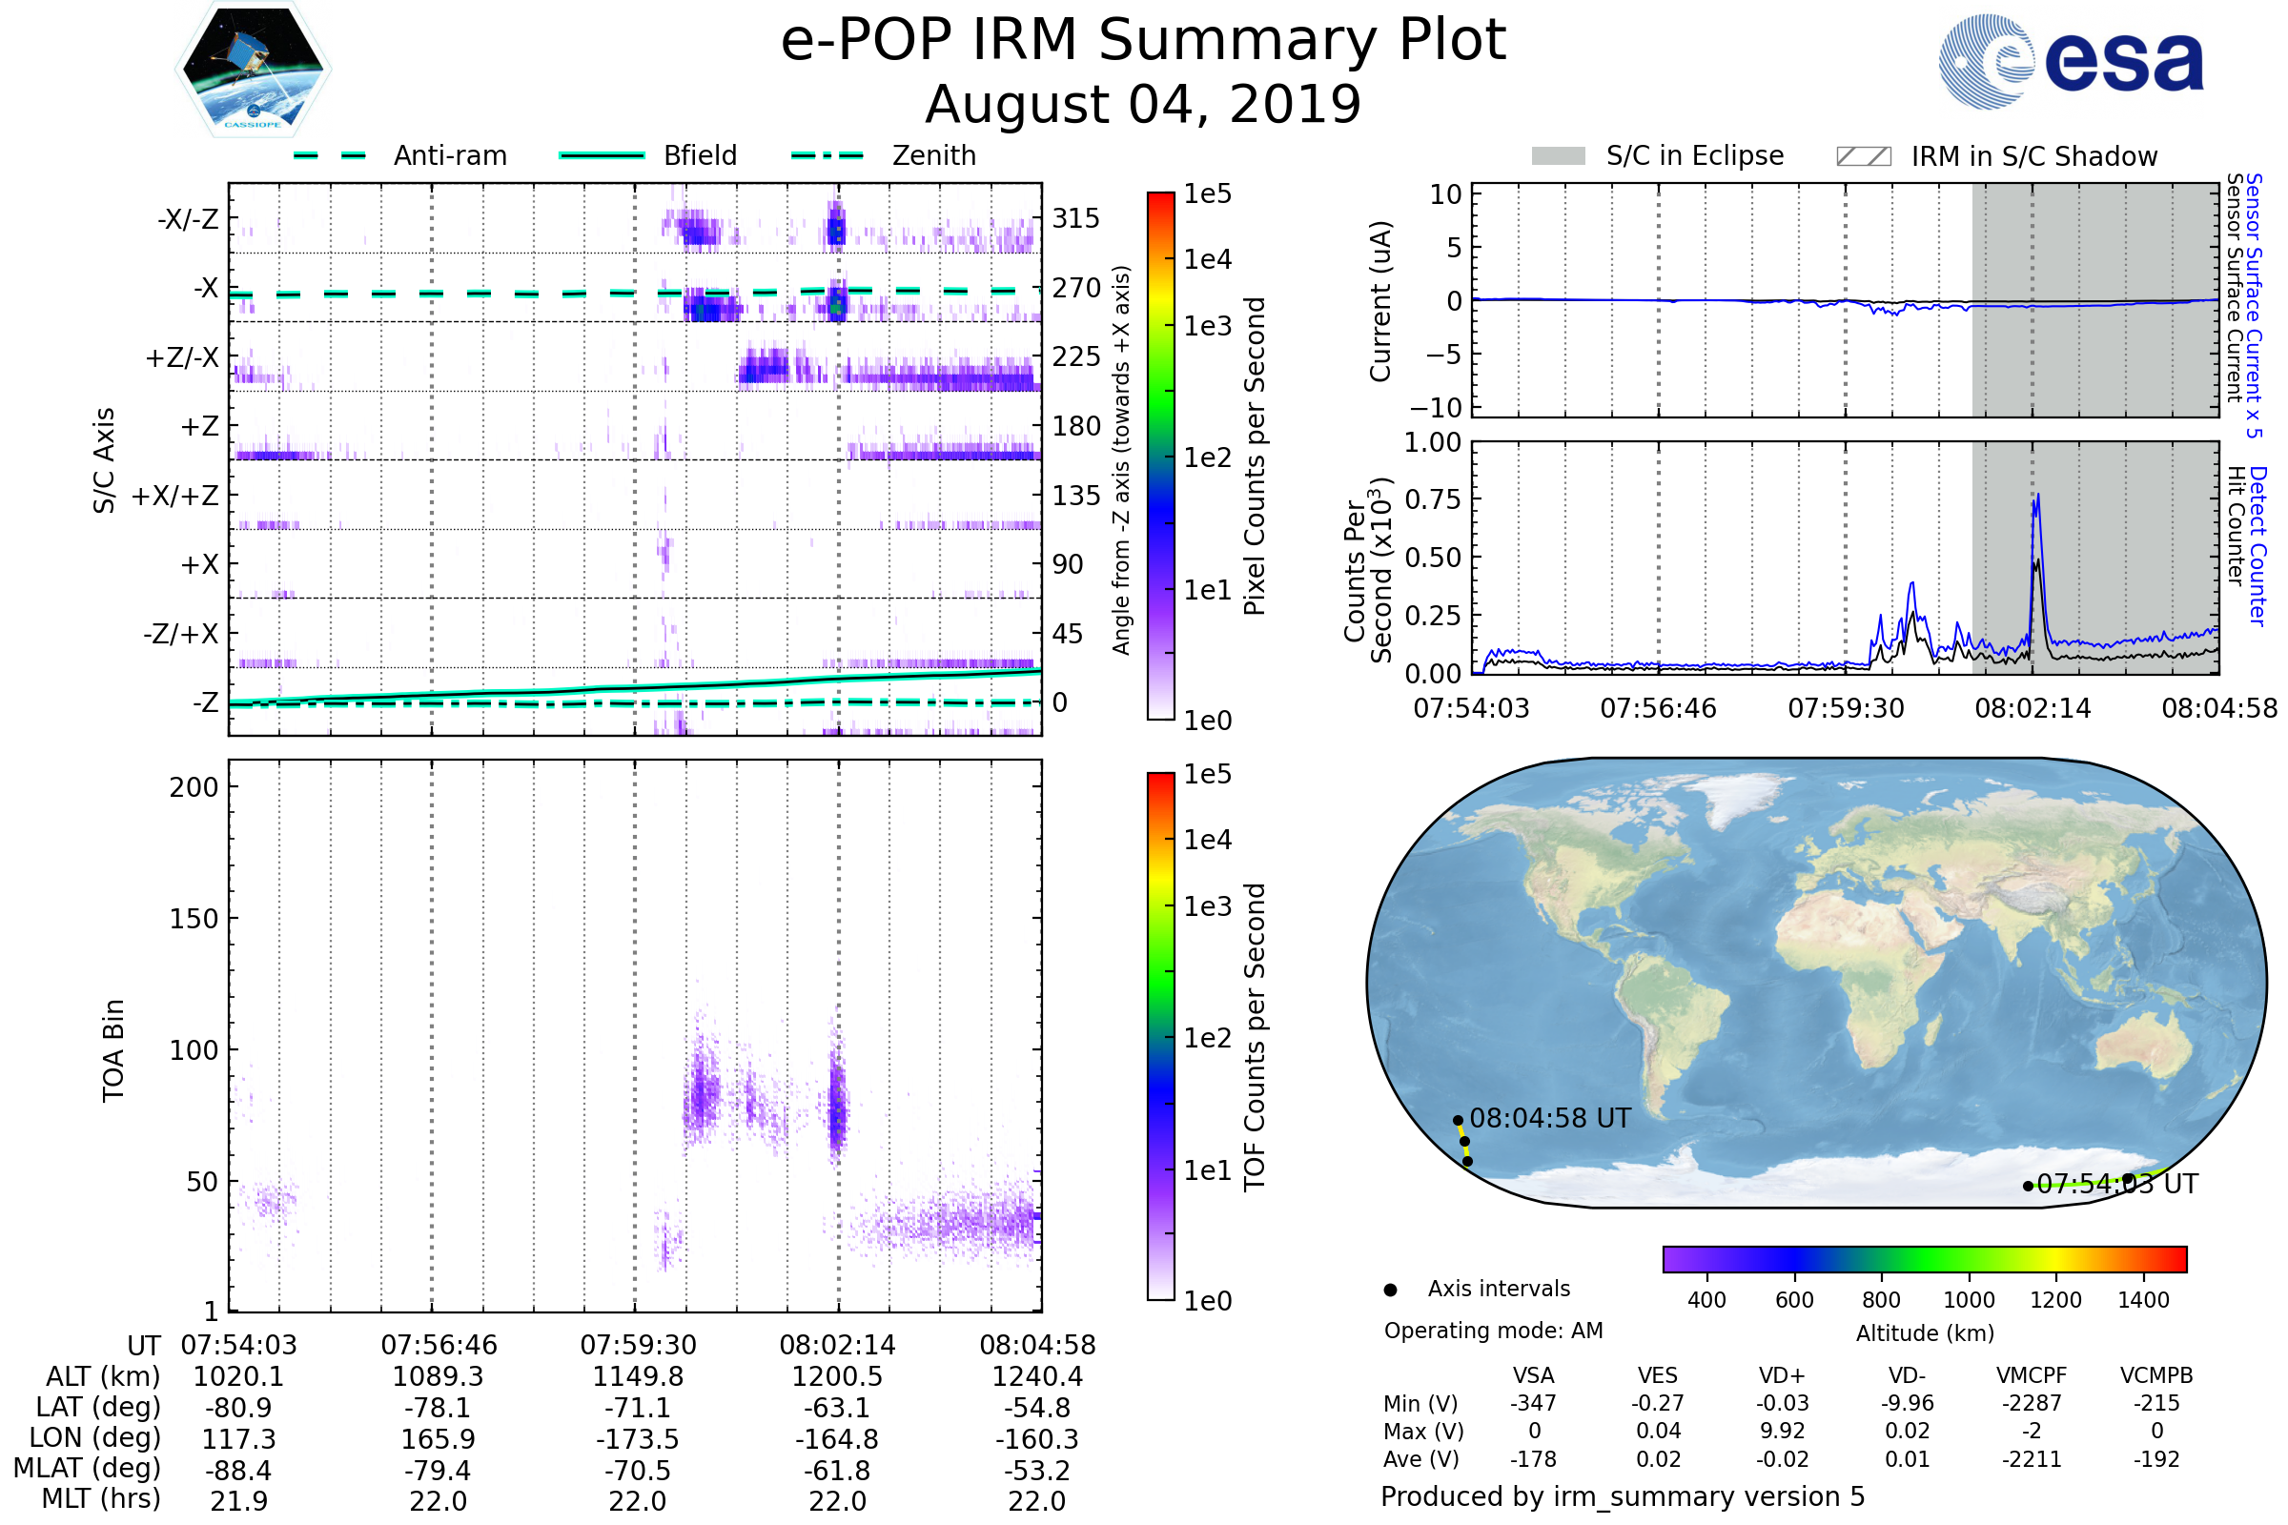Click the TOF Counts per Second colorbar

pos(1160,1036)
